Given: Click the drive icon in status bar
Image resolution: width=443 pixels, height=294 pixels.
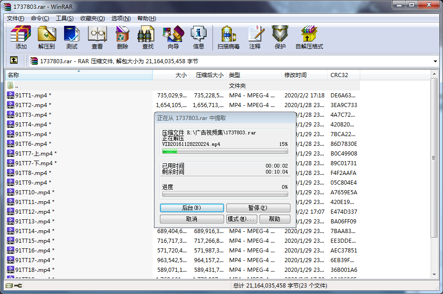Looking at the screenshot, I should coord(9,286).
